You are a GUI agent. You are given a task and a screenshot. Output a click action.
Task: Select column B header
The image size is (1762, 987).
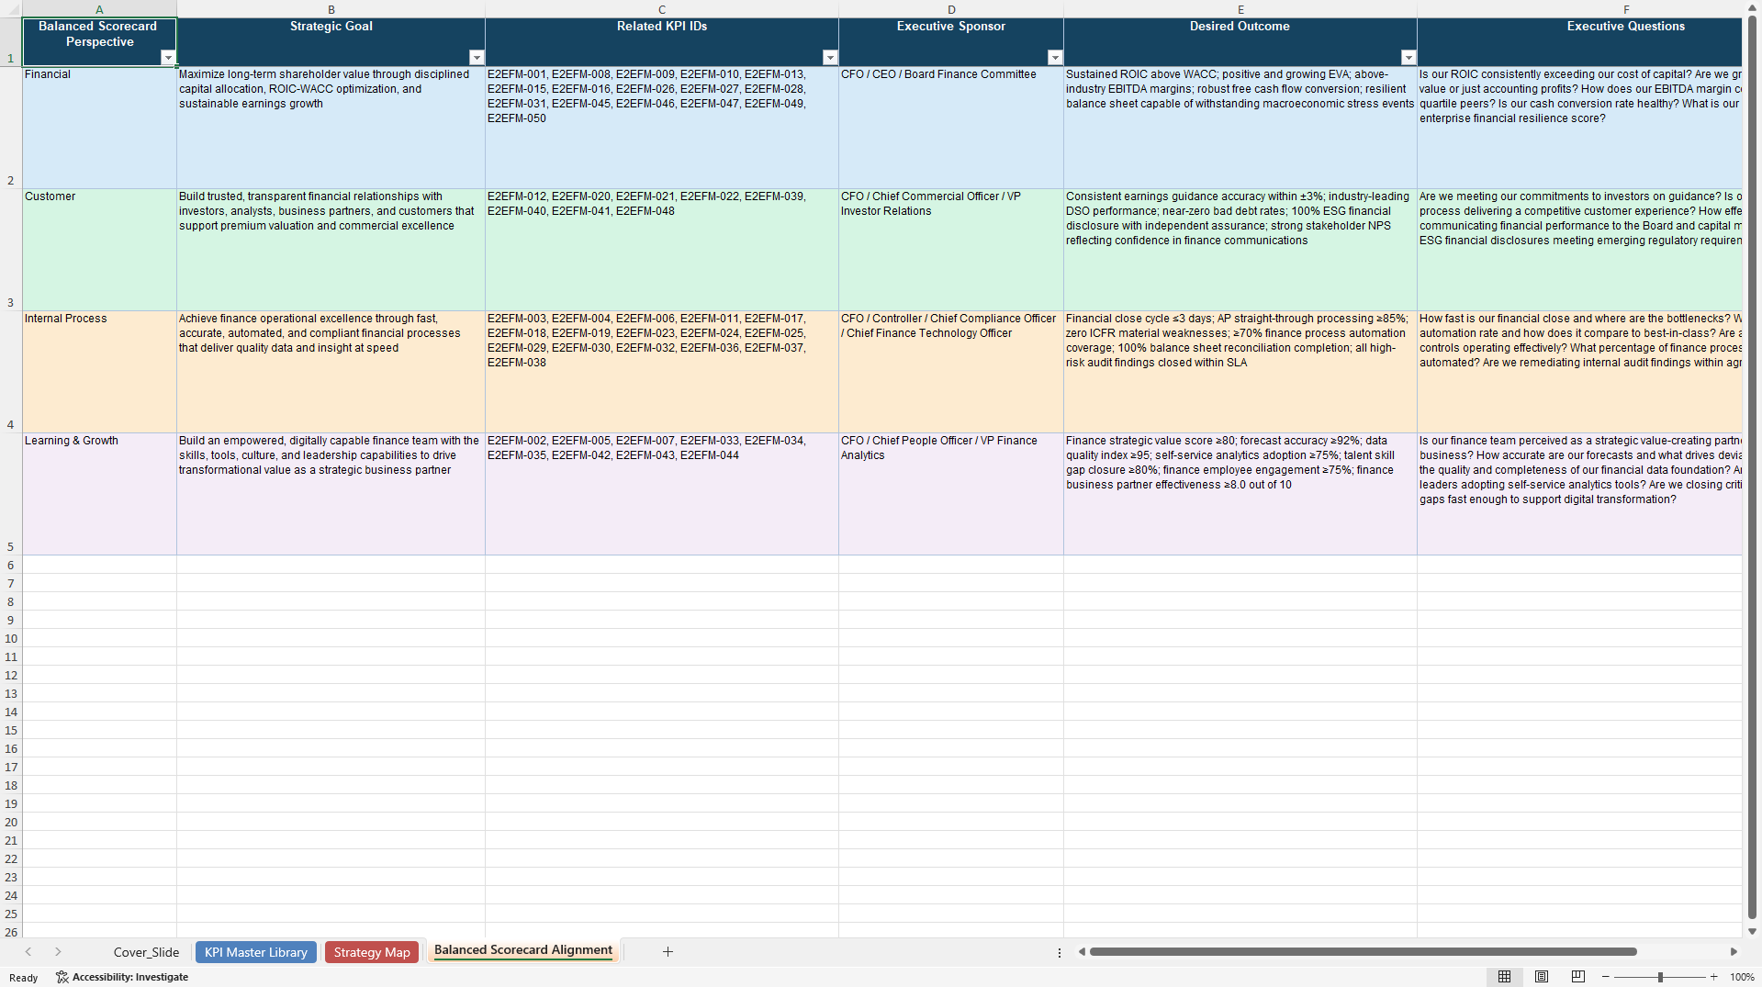pyautogui.click(x=331, y=9)
